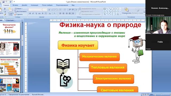Image resolution: width=171 pixels, height=96 pixels.
Task: Open the Макет layout dropdown
Action: [x=18, y=9]
